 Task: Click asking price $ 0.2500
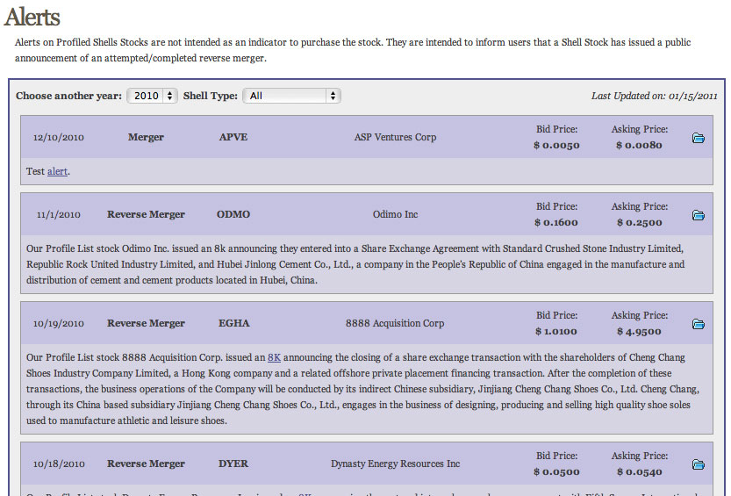639,223
